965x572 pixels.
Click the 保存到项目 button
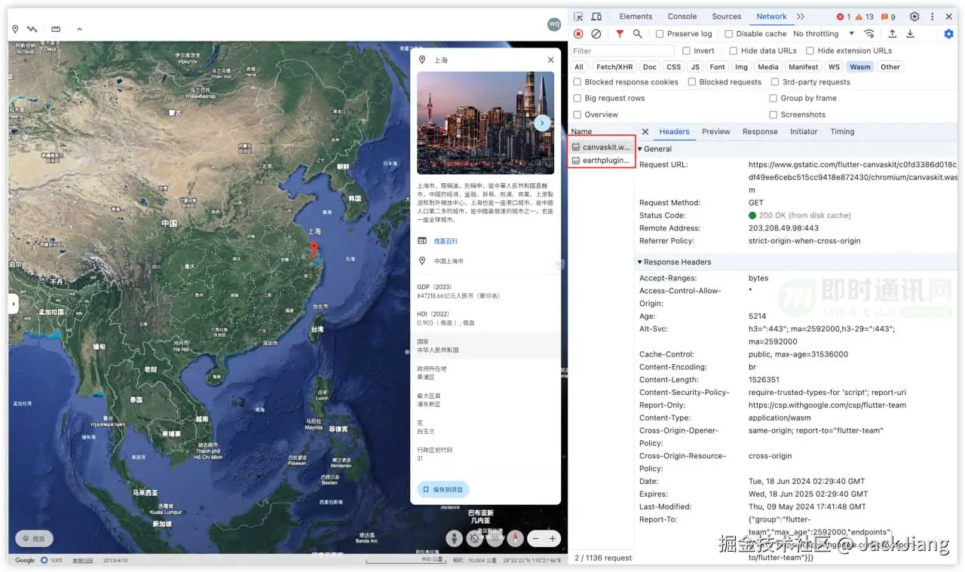[443, 490]
